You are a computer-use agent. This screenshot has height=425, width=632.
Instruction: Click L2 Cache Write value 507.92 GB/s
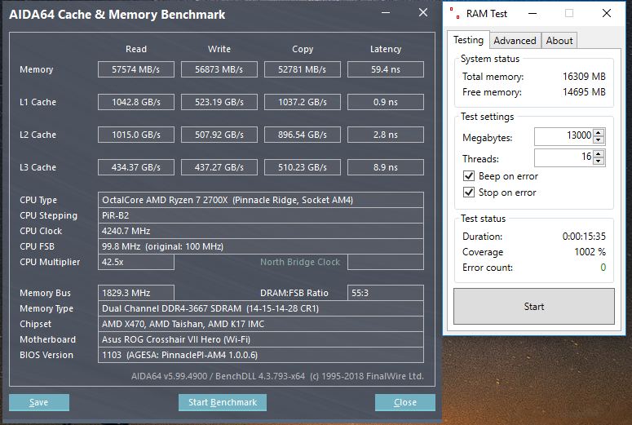click(219, 135)
